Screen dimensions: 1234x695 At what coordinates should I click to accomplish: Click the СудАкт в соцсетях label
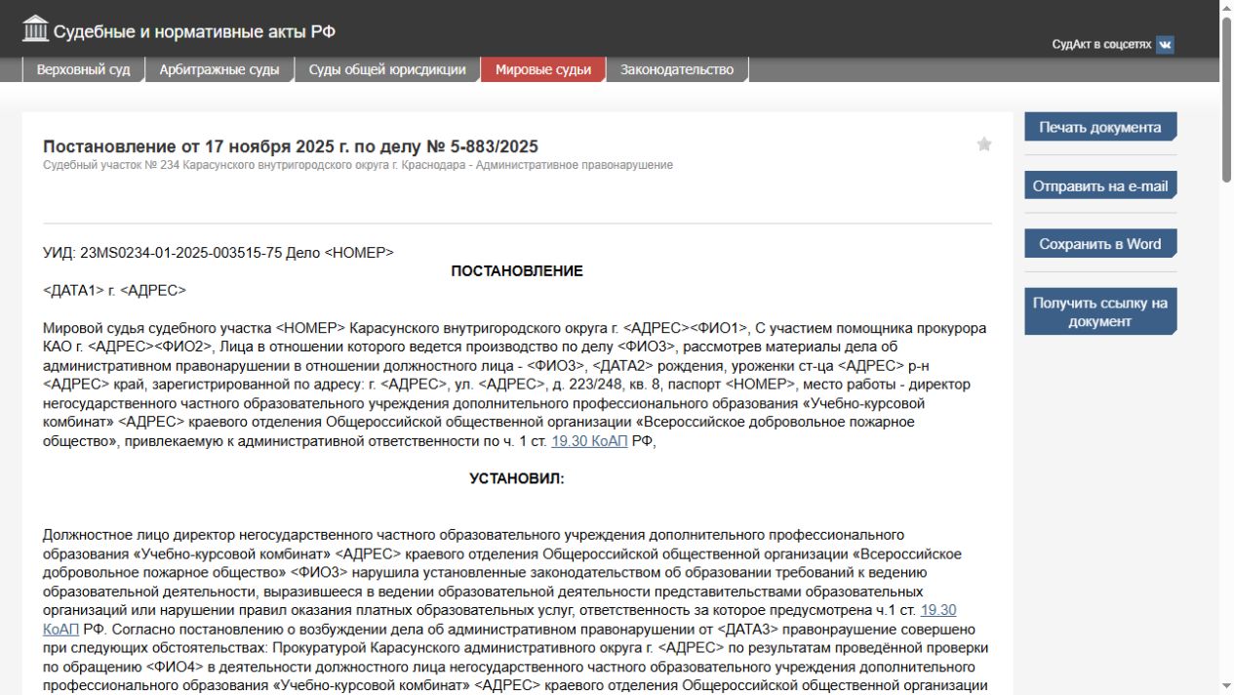point(1101,45)
